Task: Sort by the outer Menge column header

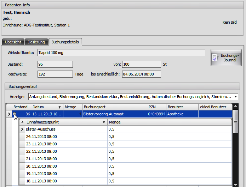Action: pyautogui.click(x=73, y=107)
